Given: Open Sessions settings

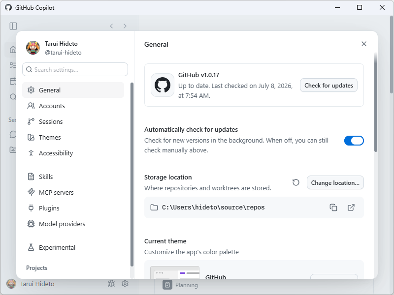Looking at the screenshot, I should pyautogui.click(x=73, y=121).
